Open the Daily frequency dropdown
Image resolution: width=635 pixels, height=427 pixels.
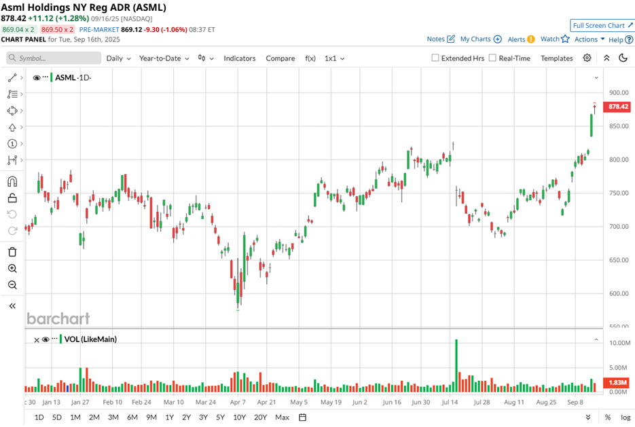pos(118,58)
